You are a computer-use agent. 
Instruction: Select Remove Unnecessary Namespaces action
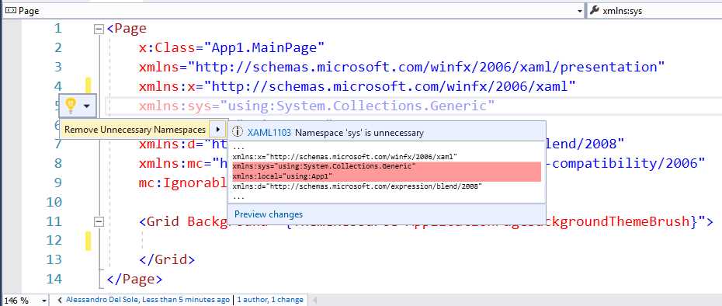[135, 130]
